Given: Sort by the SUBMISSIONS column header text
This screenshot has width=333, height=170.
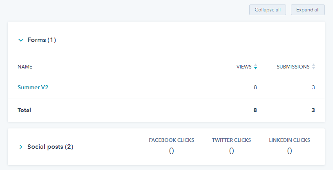Looking at the screenshot, I should 293,67.
